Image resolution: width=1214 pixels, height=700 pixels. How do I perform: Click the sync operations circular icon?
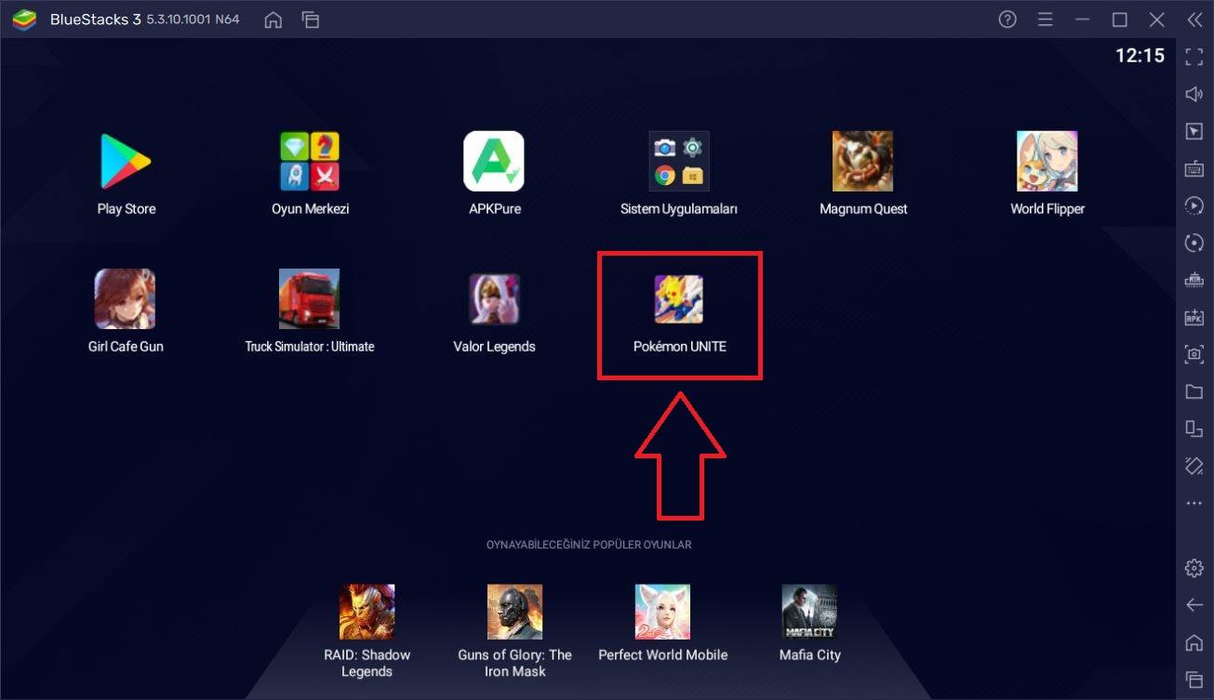[1194, 243]
